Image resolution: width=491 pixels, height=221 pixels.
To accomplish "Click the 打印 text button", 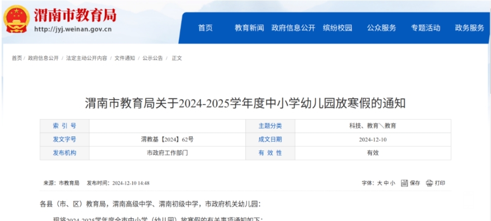I will click(x=440, y=183).
